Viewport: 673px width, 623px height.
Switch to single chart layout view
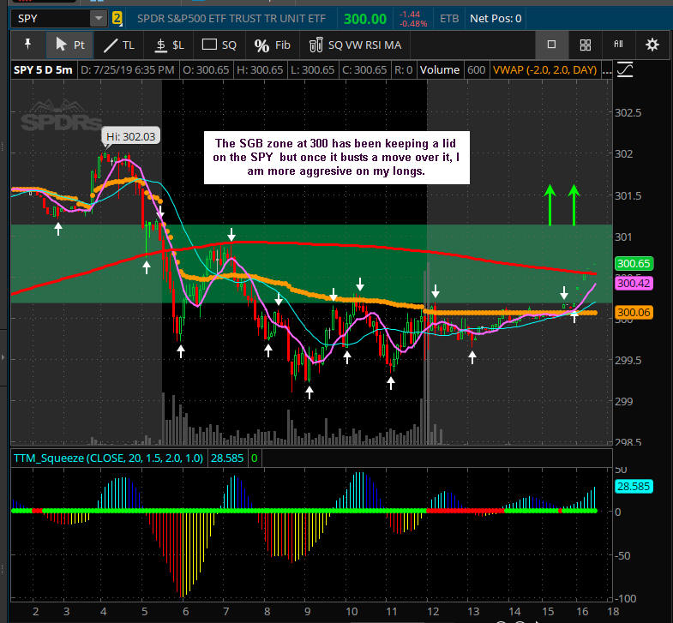tap(552, 45)
